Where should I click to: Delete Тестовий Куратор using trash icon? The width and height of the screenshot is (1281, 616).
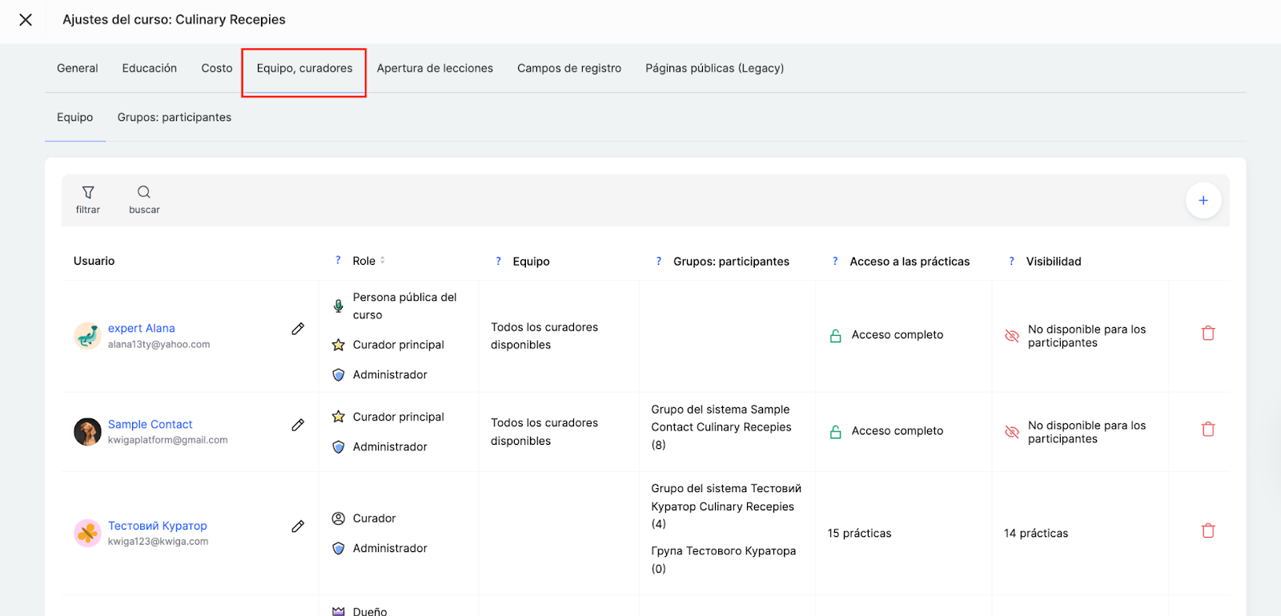coord(1207,531)
